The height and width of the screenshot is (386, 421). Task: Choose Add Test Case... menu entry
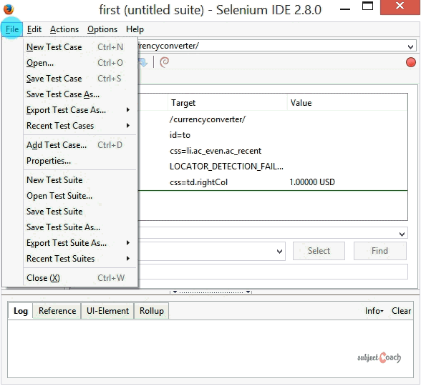pyautogui.click(x=80, y=145)
